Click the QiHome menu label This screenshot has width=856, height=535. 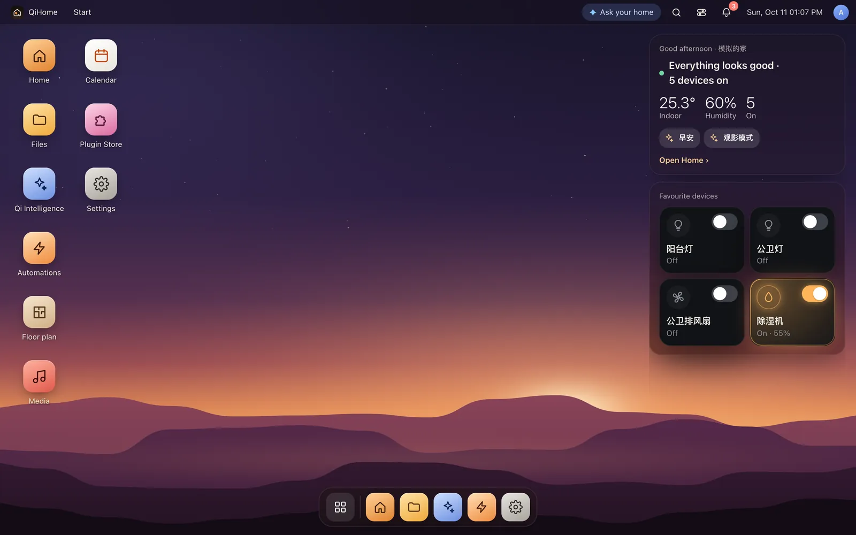tap(43, 12)
